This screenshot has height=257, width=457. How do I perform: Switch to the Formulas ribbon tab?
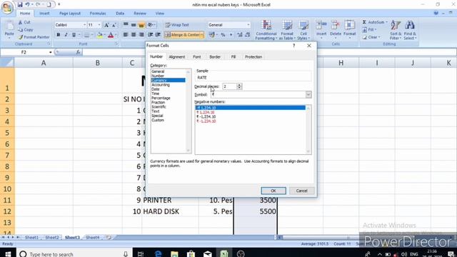(x=98, y=14)
